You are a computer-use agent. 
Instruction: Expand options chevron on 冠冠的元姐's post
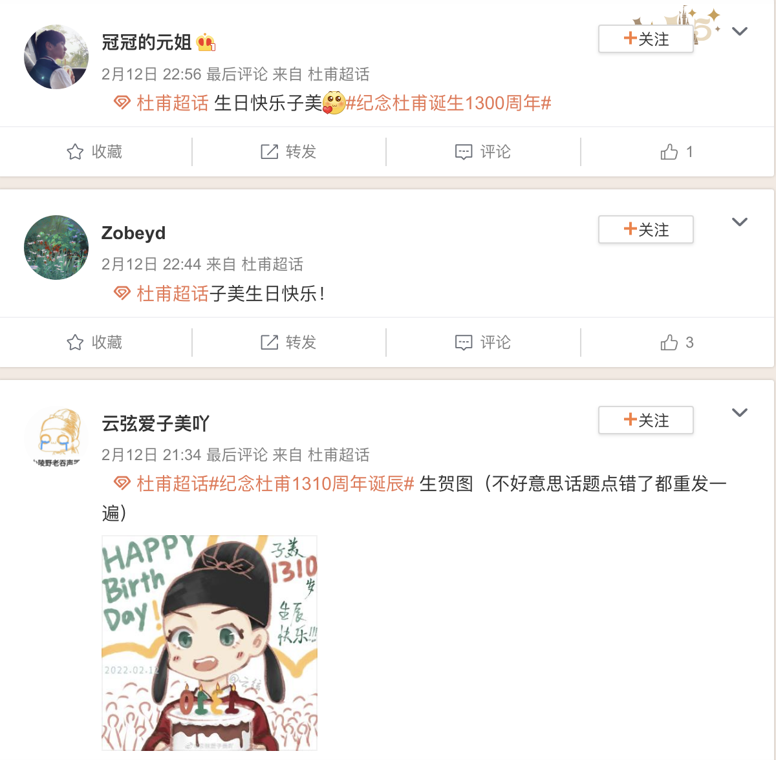(x=740, y=31)
